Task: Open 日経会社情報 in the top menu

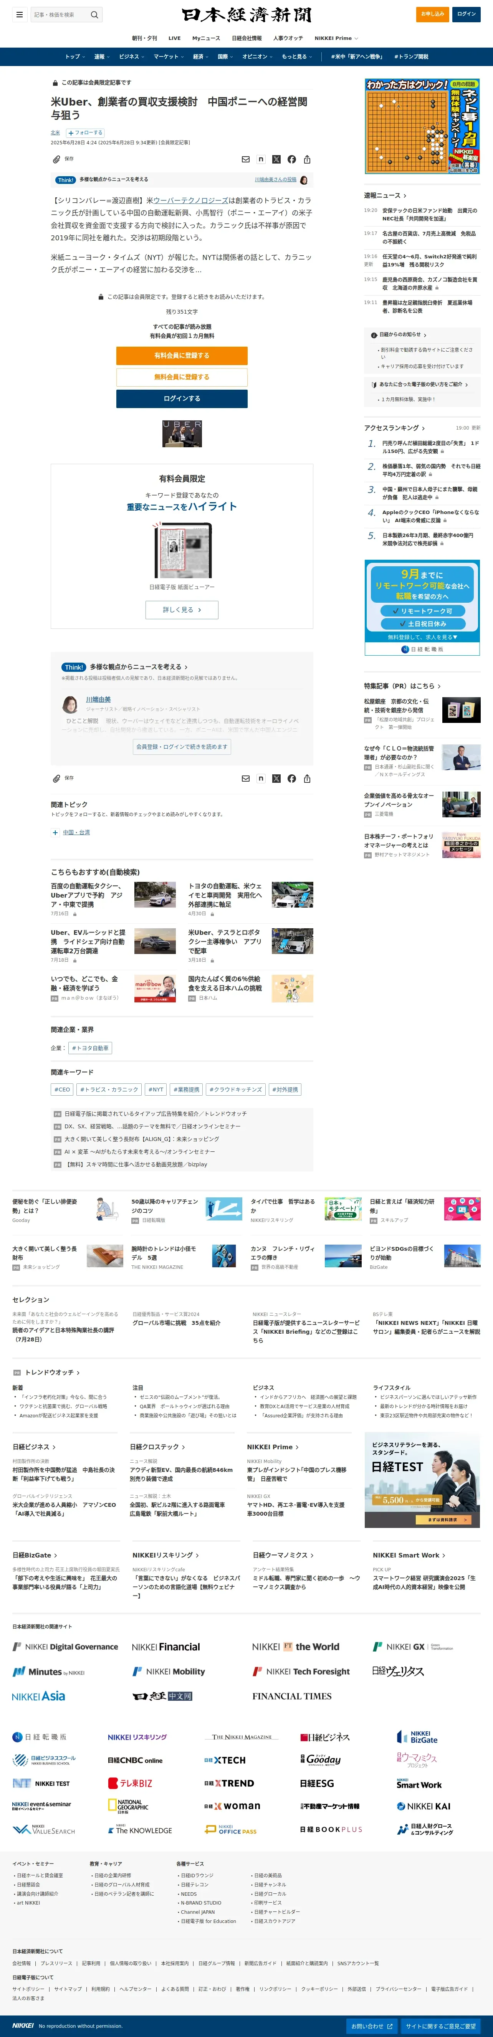Action: 246,38
